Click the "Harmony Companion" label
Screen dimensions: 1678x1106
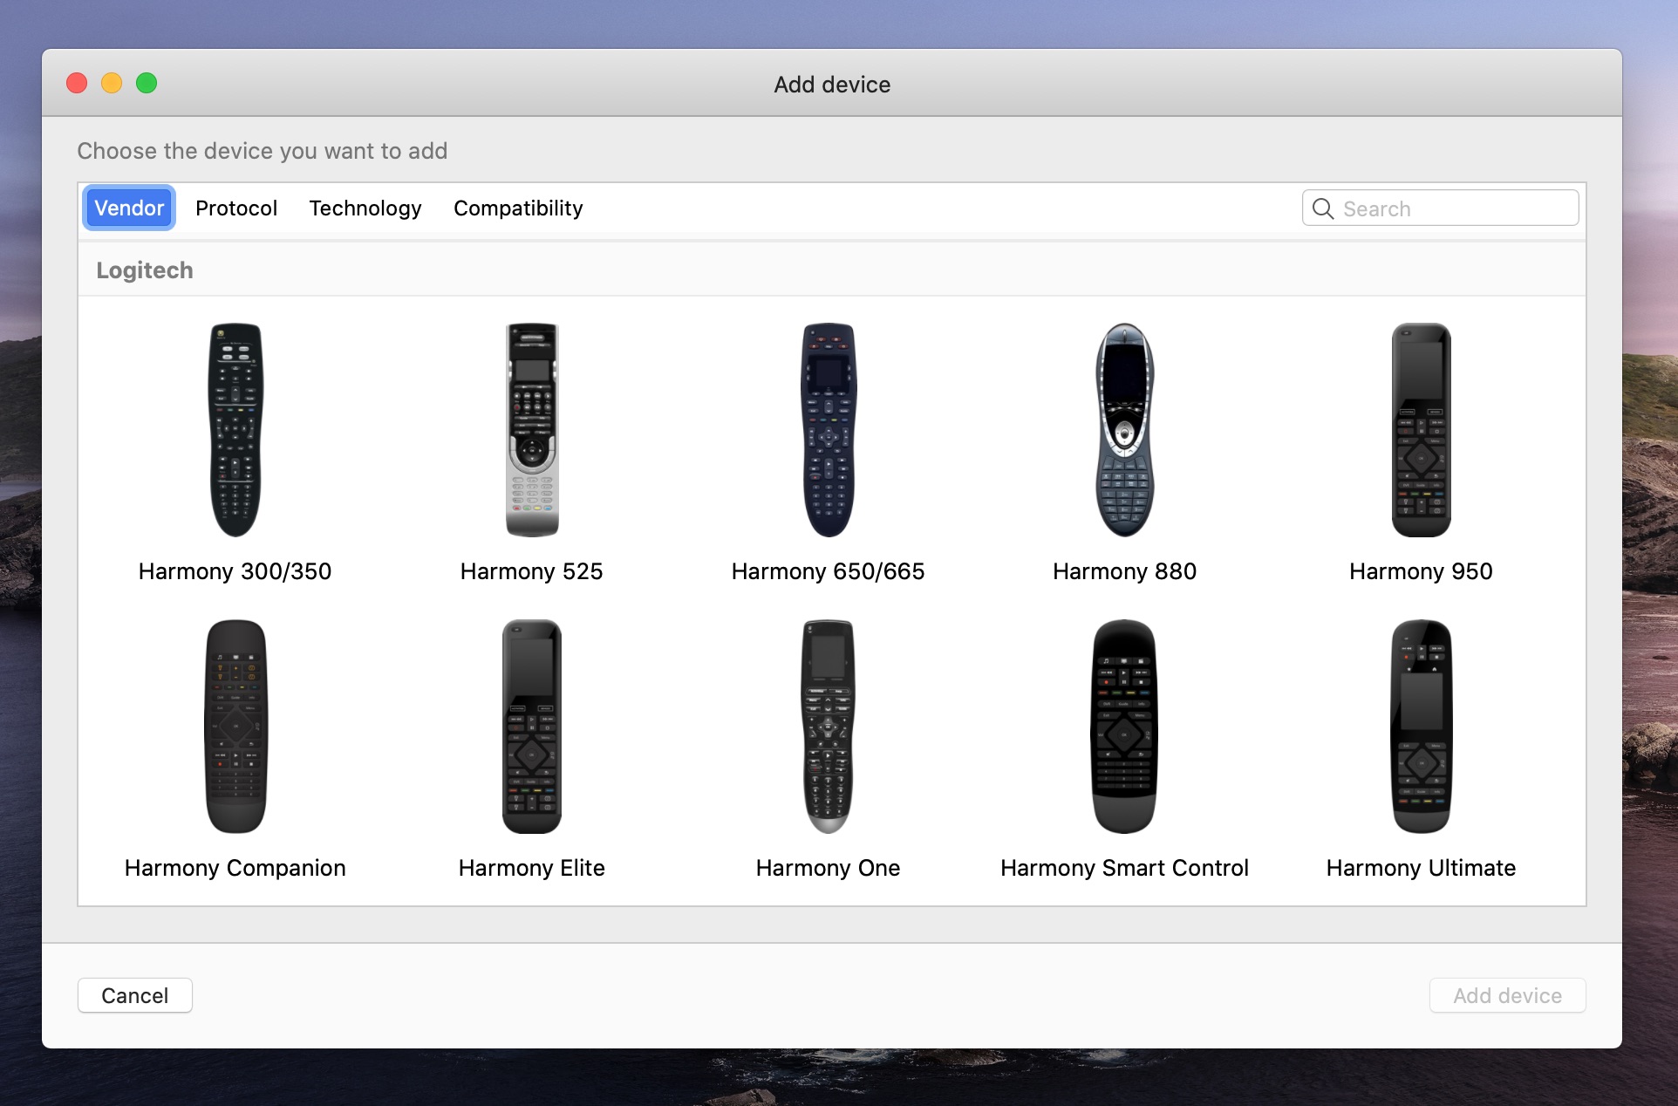[x=235, y=868]
